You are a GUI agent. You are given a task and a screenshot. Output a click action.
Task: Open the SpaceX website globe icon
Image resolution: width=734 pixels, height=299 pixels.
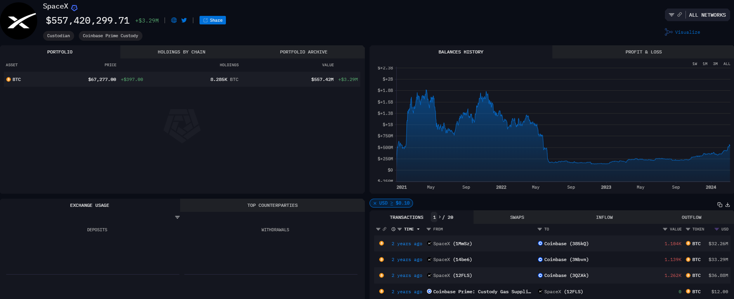point(174,20)
